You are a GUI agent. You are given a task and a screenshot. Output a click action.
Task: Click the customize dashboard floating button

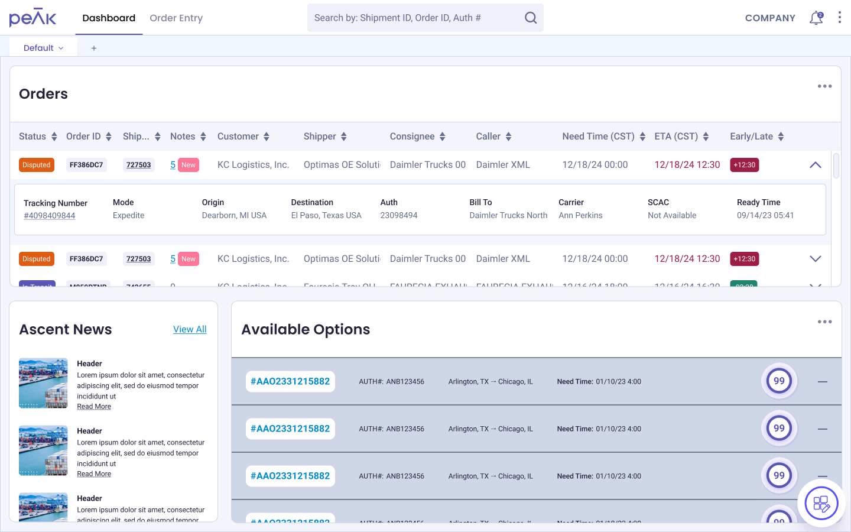[x=821, y=504]
